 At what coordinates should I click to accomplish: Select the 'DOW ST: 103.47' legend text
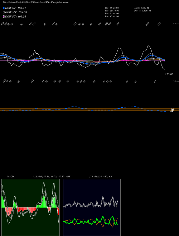(x=16, y=8)
